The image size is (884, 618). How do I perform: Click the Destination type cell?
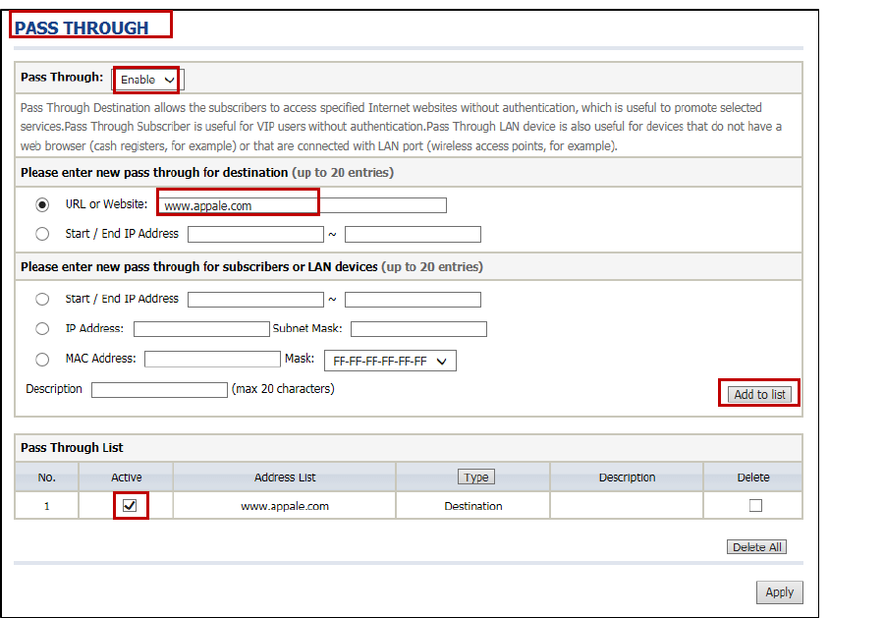[473, 506]
